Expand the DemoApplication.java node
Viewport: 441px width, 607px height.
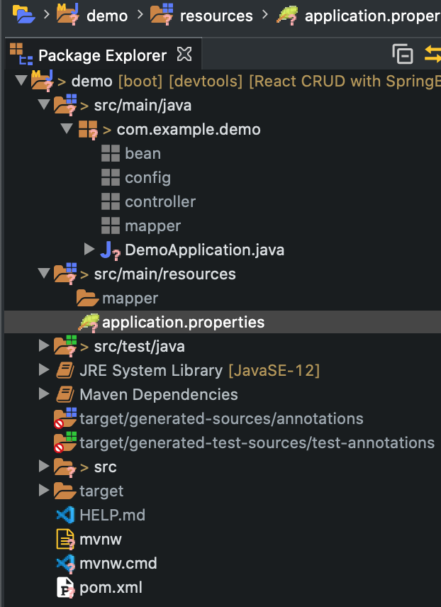pos(89,249)
